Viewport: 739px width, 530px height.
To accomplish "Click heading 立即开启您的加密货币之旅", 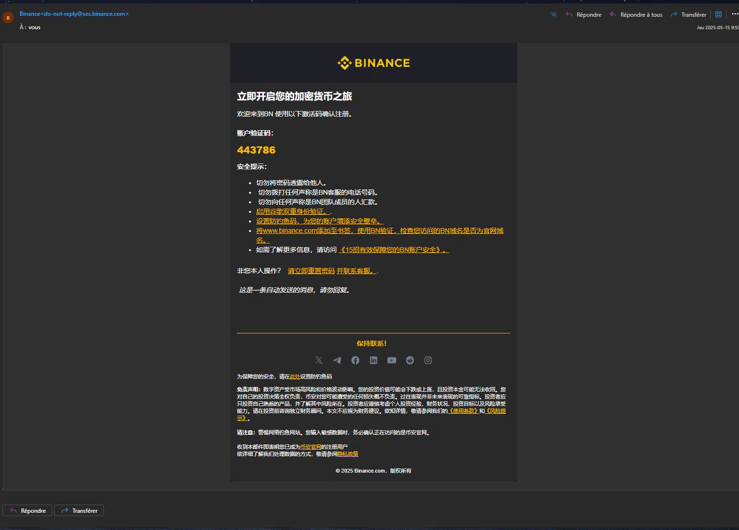I will (295, 97).
